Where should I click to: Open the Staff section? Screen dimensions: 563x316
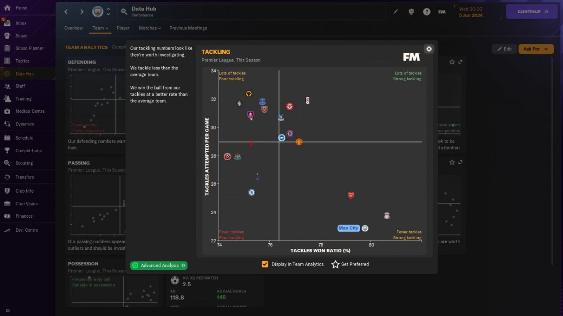20,86
